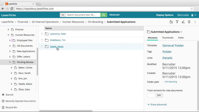This screenshot has height=112, width=199.
Task: Click the Recently Opened Documents clock icon
Action: 3,101
